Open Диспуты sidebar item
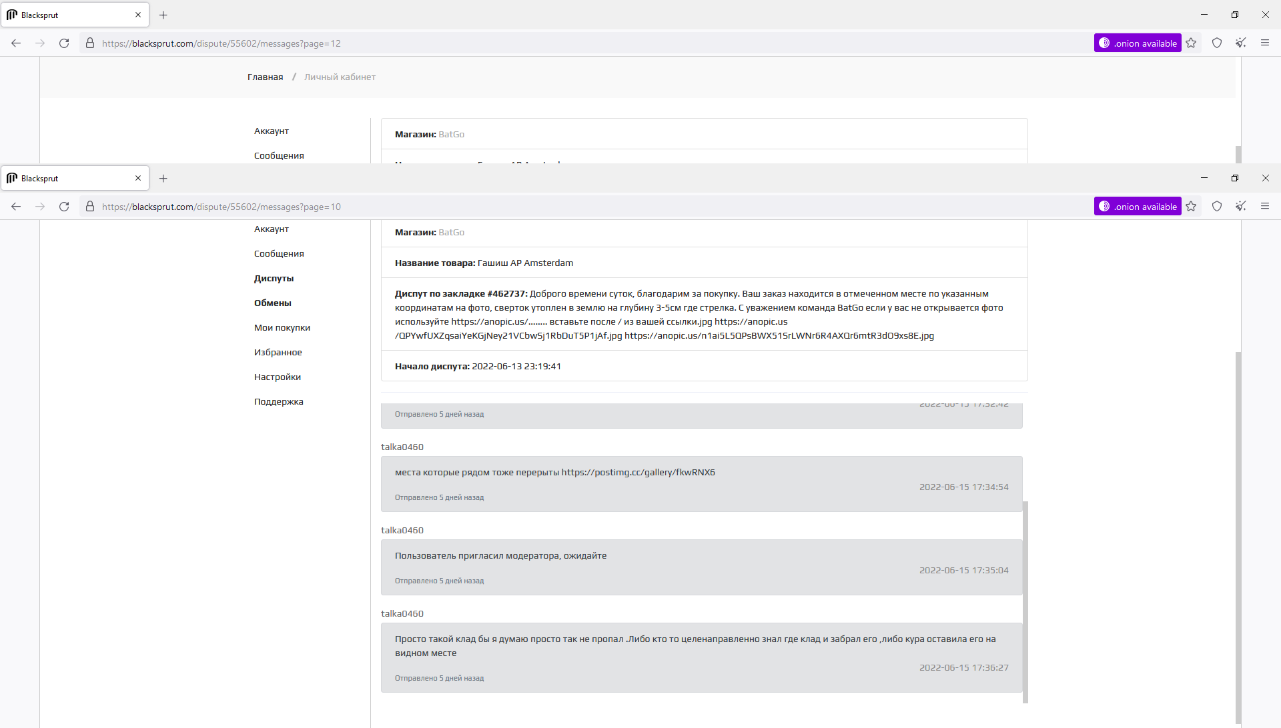 tap(274, 278)
